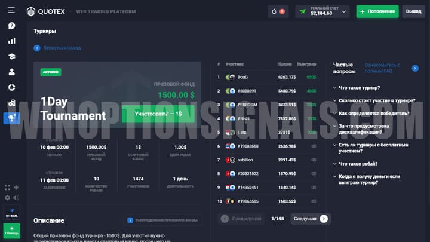Select the highlighted tournaments trophy sidebar item
Viewport: 430px width, 242px height.
click(11, 118)
